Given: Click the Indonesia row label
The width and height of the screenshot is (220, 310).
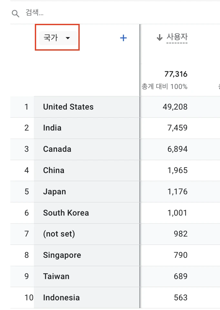Looking at the screenshot, I should [61, 297].
